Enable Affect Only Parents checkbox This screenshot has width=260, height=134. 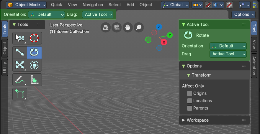pos(189,108)
